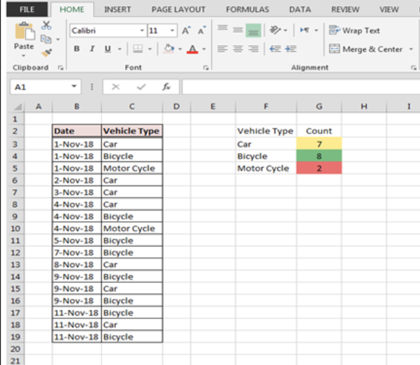Open the FILE tab

click(x=27, y=10)
